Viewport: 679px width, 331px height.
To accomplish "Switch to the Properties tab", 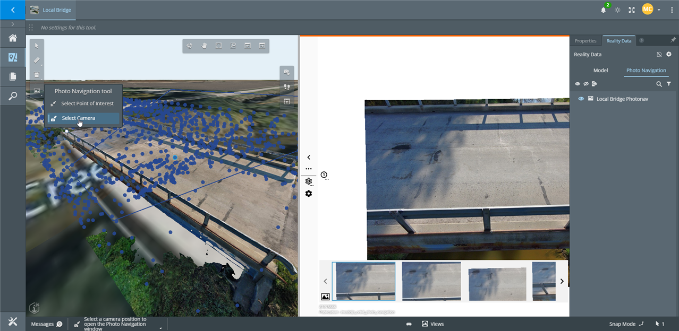I will click(585, 40).
